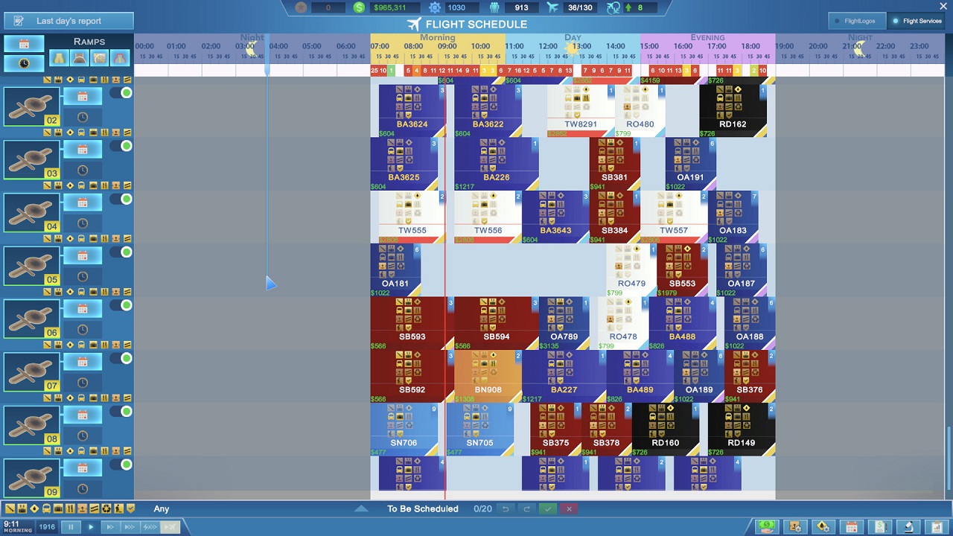Open cargo services settings icon
The image size is (953, 536).
tap(795, 526)
